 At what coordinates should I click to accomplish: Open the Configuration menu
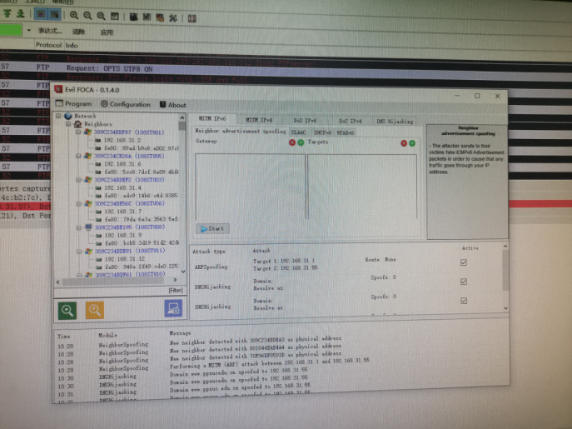(126, 104)
